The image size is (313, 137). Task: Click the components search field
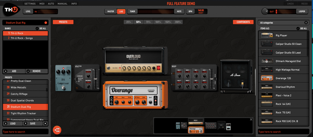click(284, 132)
